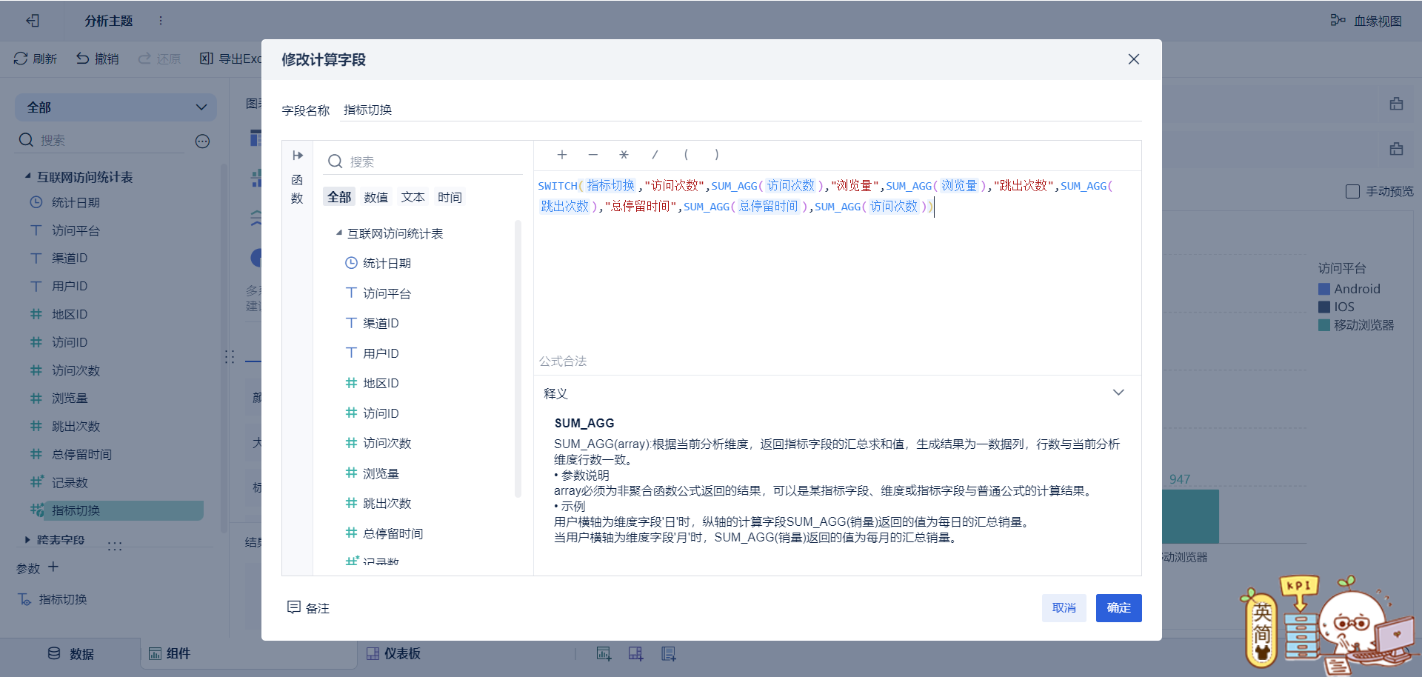
Task: Insert 用户ID from the dialog field list
Action: (381, 353)
